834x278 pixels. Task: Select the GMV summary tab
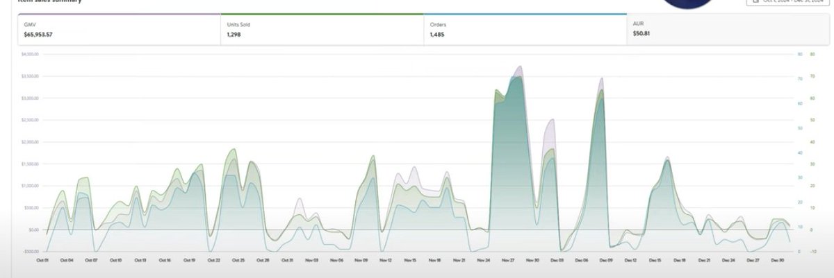pyautogui.click(x=120, y=29)
